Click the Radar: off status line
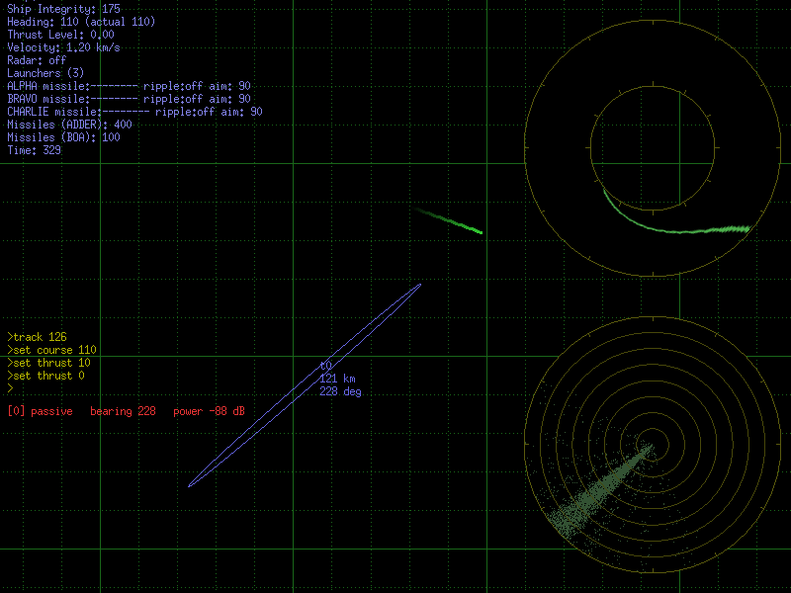Image resolution: width=791 pixels, height=593 pixels. pyautogui.click(x=37, y=60)
